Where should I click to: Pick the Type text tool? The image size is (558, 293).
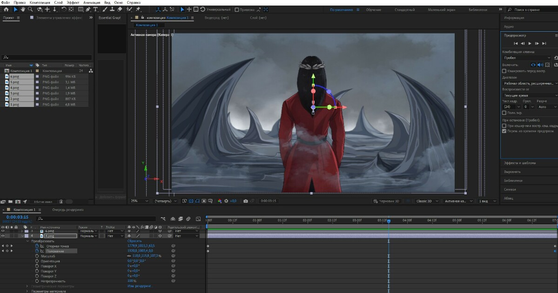[x=95, y=9]
